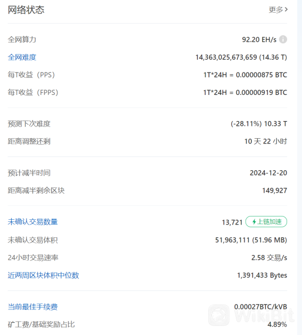Click the info icon beside 92.20 EH/s
302x335 pixels.
point(283,39)
